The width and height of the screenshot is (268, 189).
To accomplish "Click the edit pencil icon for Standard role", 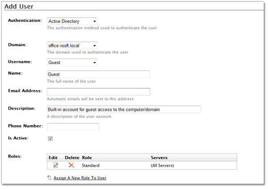I will click(55, 165).
